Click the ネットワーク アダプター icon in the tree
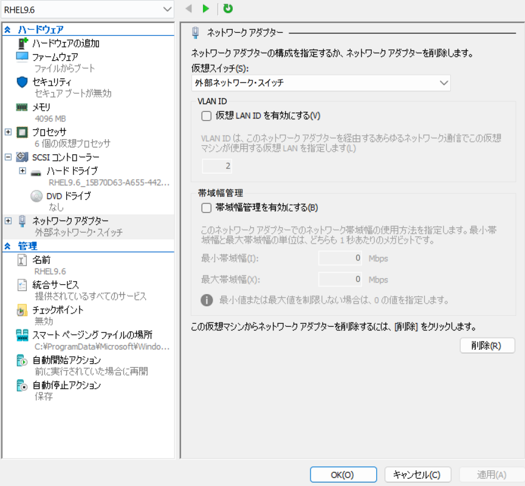This screenshot has width=525, height=486. [22, 221]
